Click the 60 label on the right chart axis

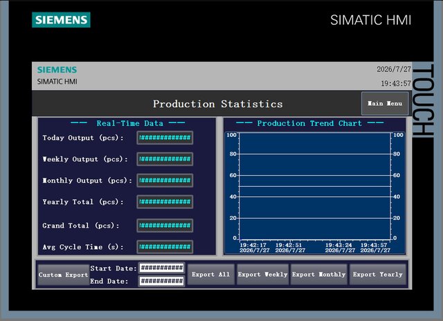point(397,175)
